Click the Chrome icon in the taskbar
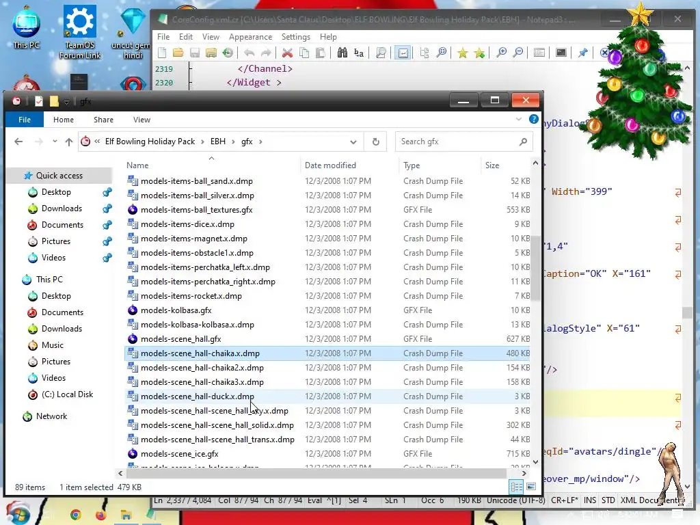The height and width of the screenshot is (525, 700). click(75, 515)
